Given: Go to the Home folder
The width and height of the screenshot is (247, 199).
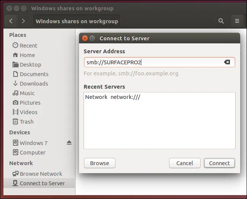Looking at the screenshot, I should coord(27,55).
